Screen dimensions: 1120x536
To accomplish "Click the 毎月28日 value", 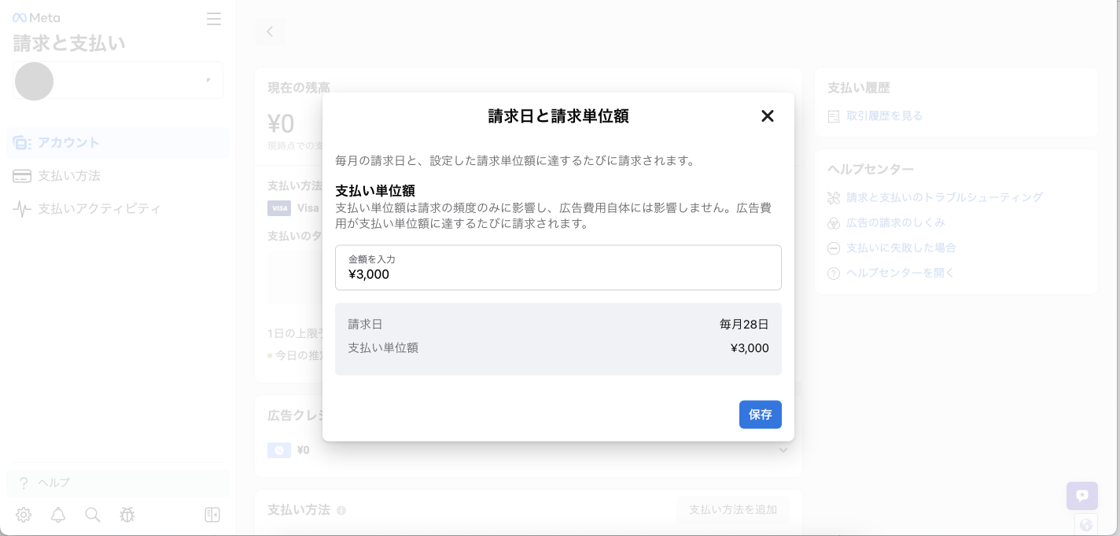I will [x=744, y=324].
